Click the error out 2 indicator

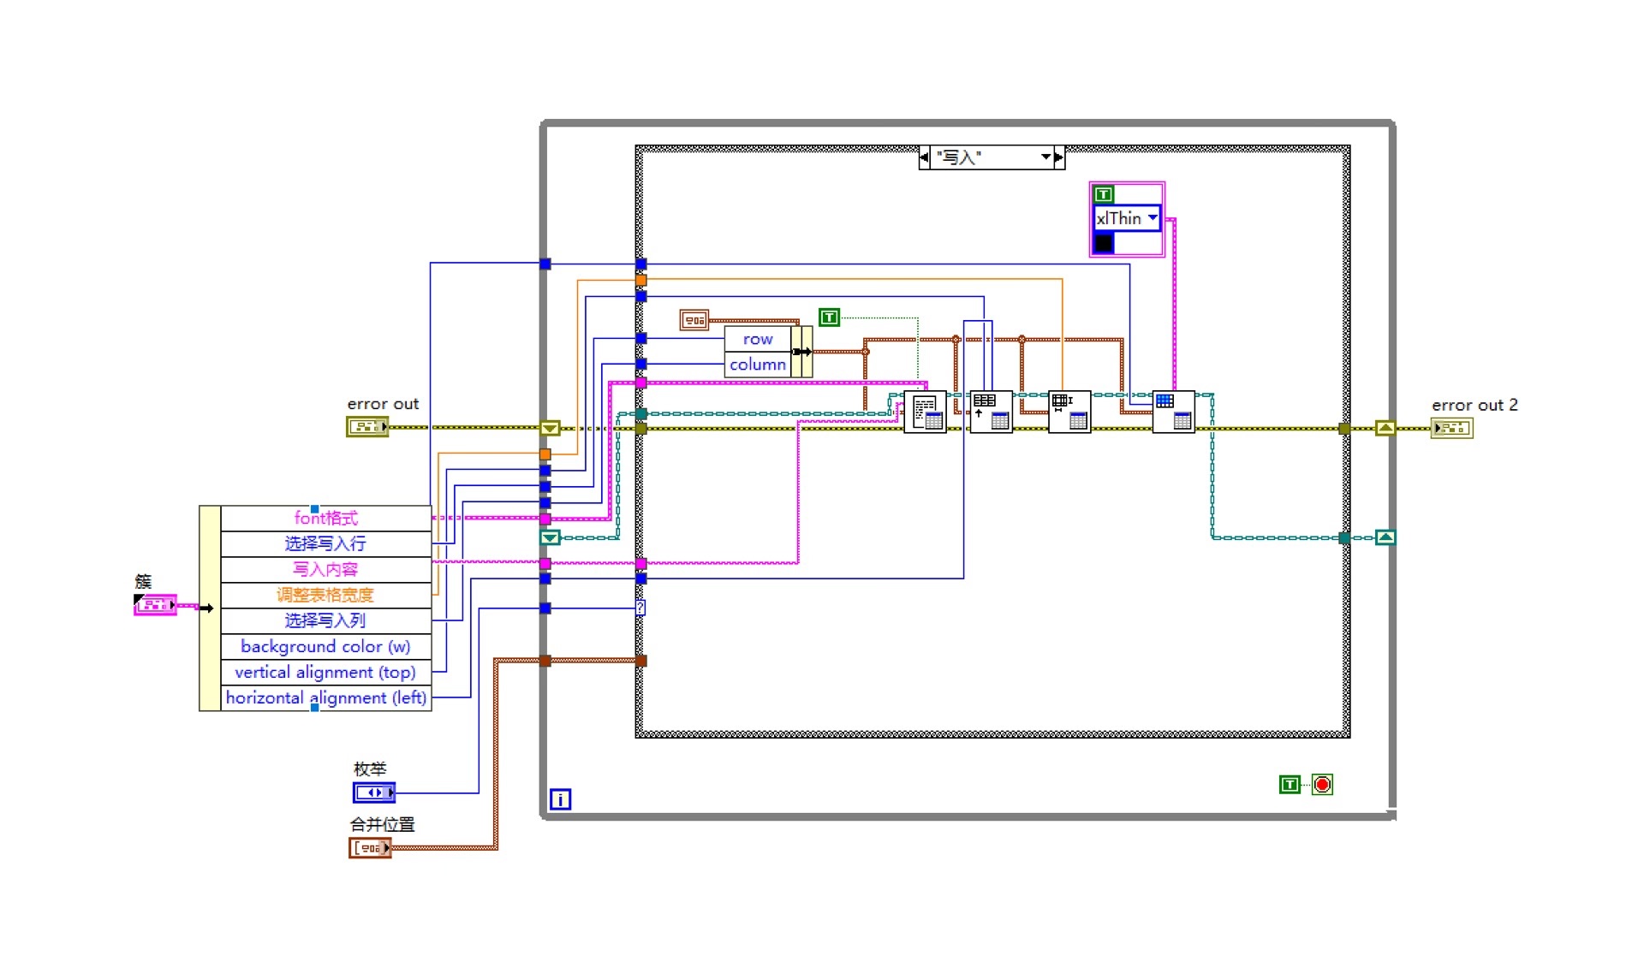(x=1451, y=428)
